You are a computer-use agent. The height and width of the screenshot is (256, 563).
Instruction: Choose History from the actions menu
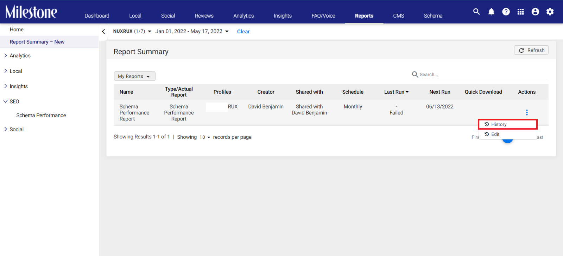508,124
